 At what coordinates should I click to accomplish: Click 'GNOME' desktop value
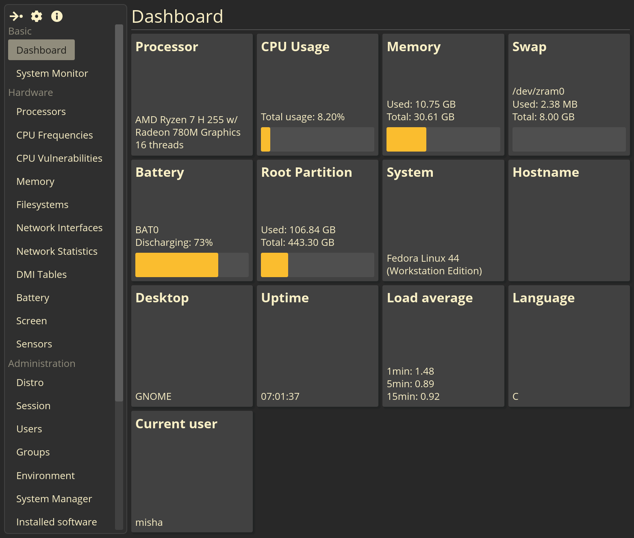(153, 397)
